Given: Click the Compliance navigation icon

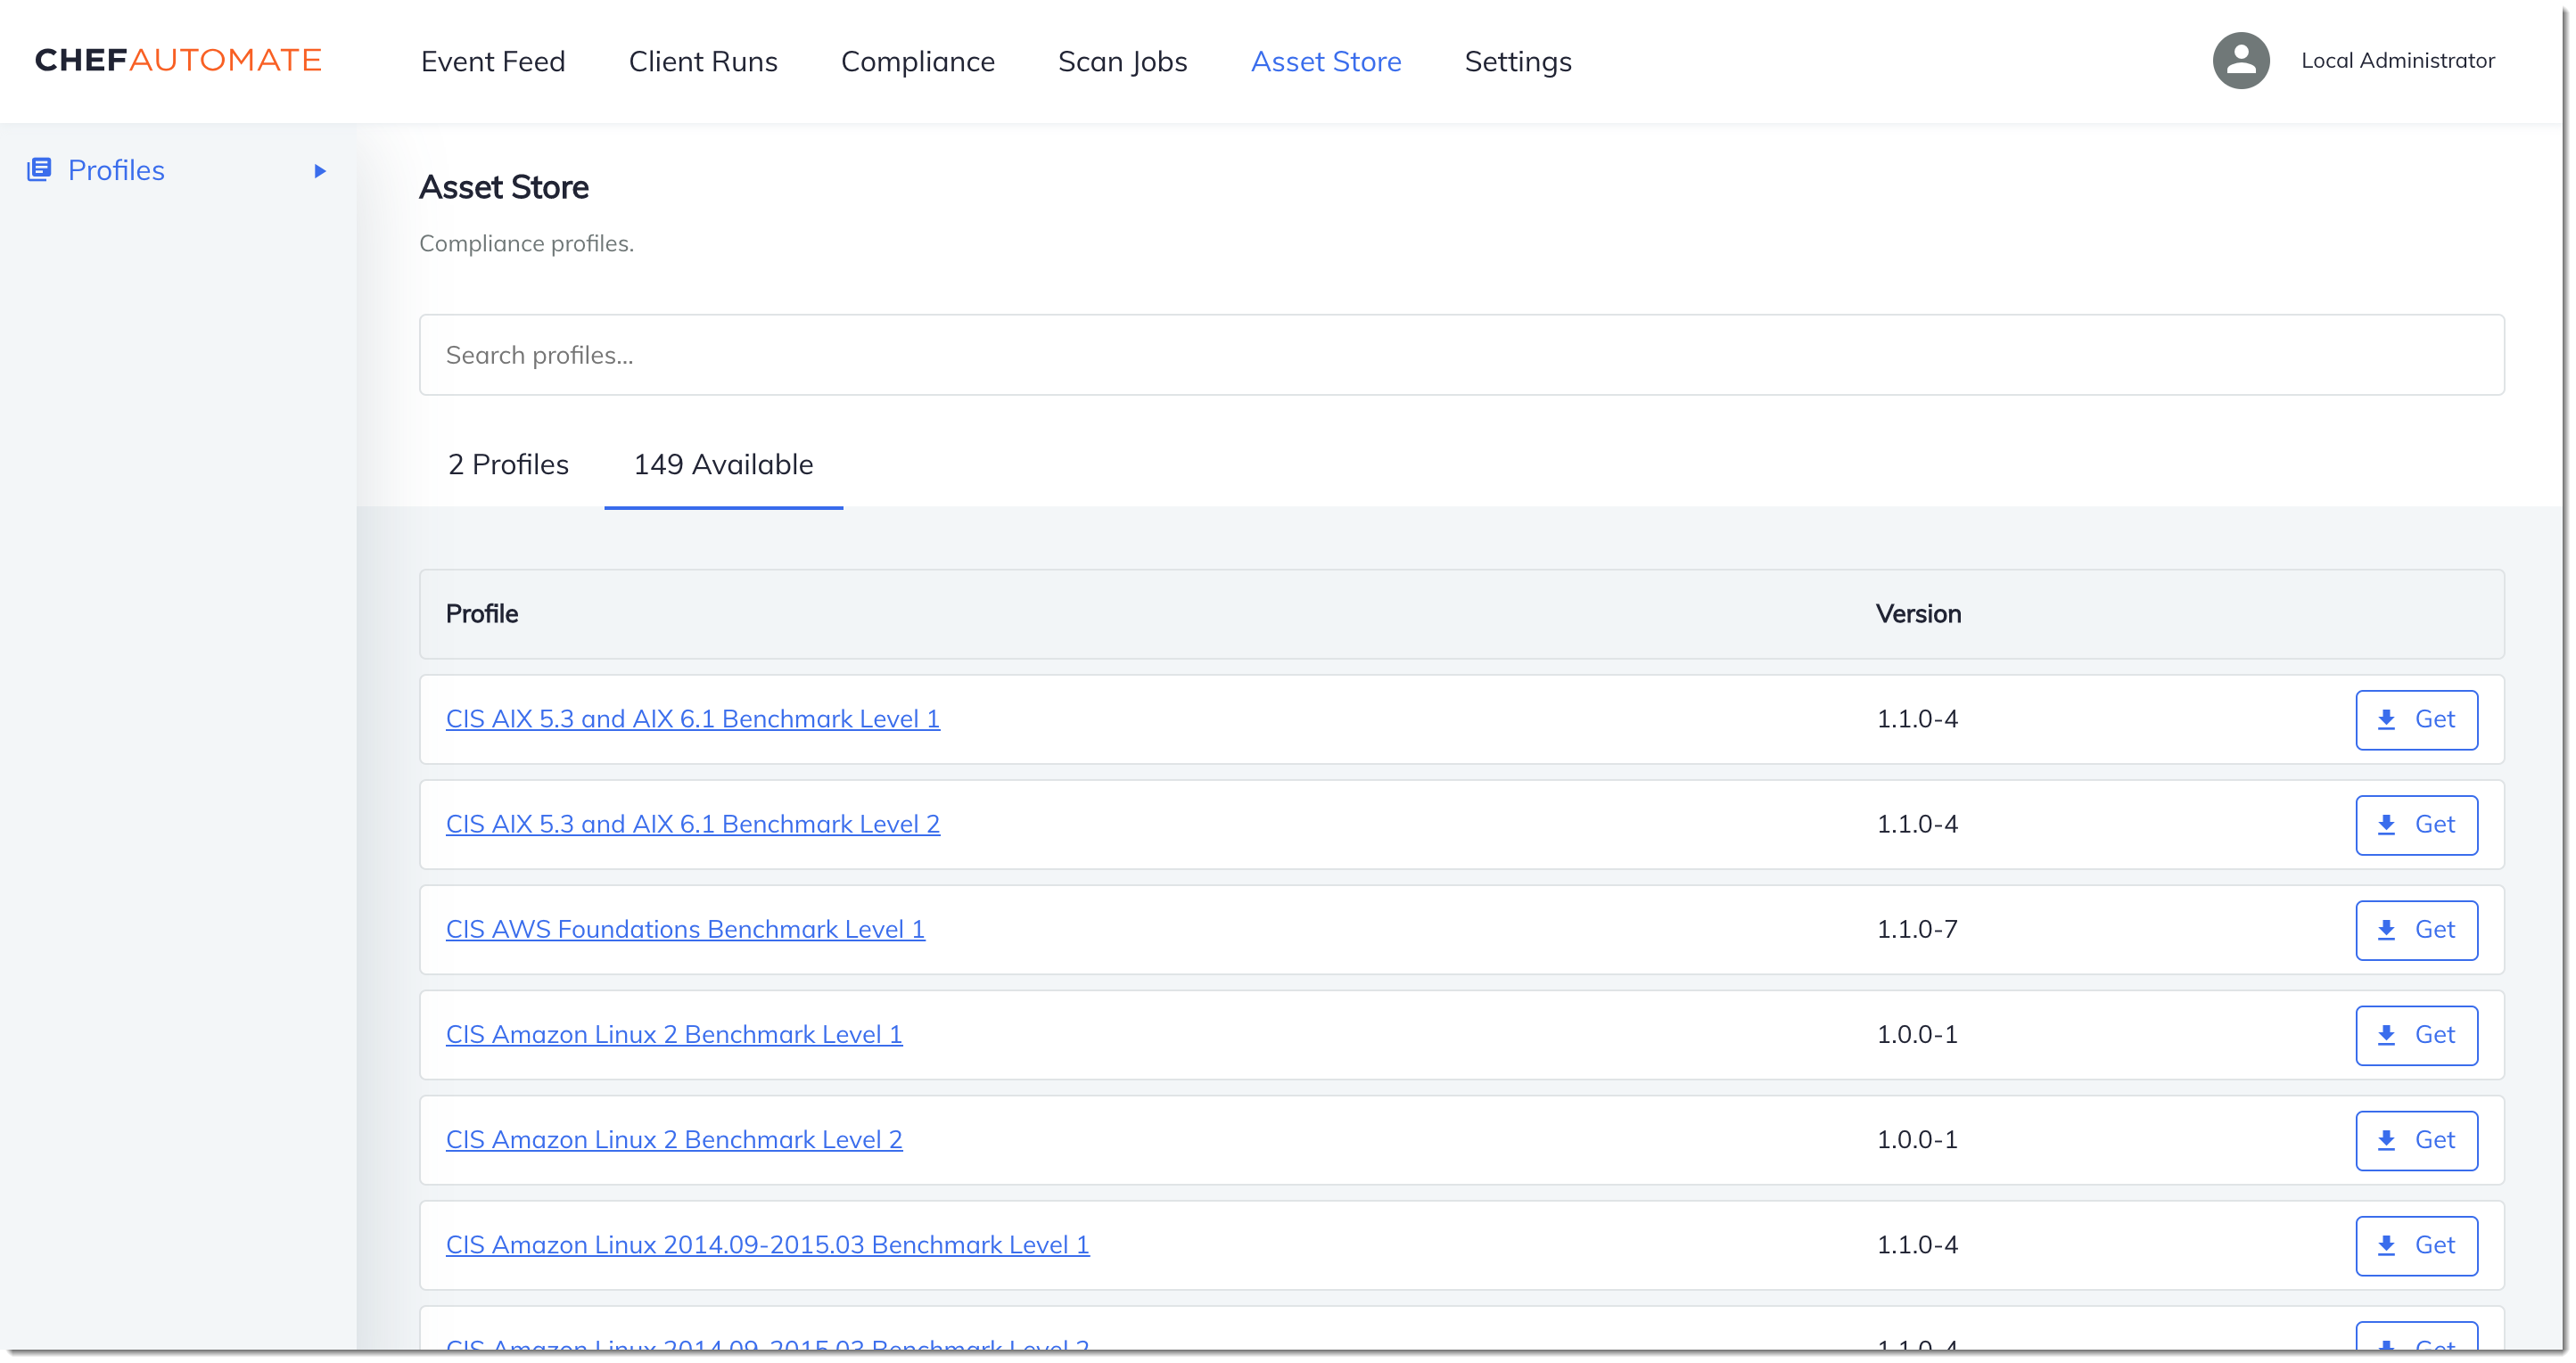Looking at the screenshot, I should coord(918,60).
